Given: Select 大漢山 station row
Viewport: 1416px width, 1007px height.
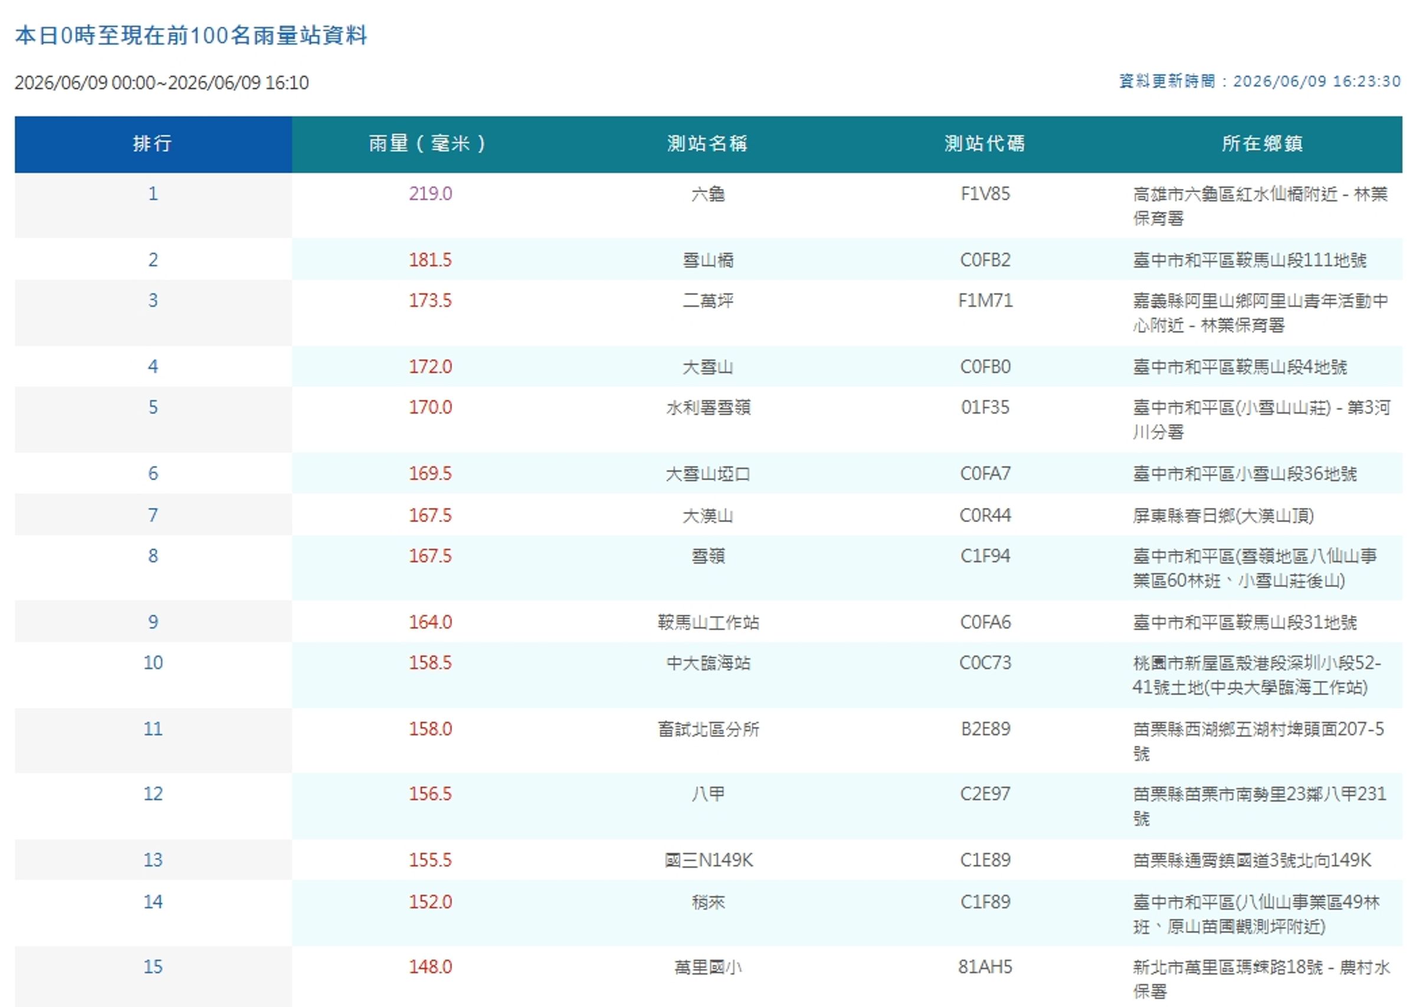Looking at the screenshot, I should (709, 514).
